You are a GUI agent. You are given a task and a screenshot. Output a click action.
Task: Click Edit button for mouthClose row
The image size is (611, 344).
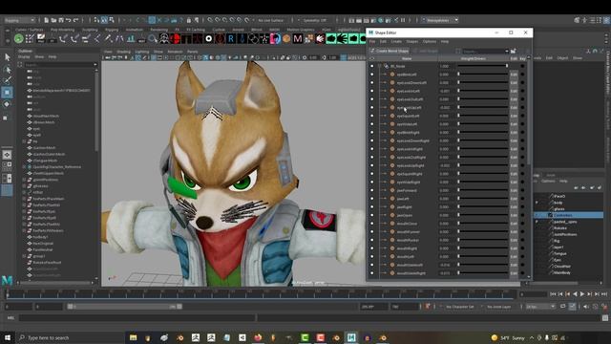(514, 224)
